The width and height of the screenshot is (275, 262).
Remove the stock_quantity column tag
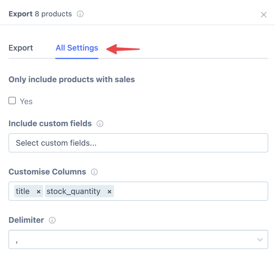[x=109, y=191]
